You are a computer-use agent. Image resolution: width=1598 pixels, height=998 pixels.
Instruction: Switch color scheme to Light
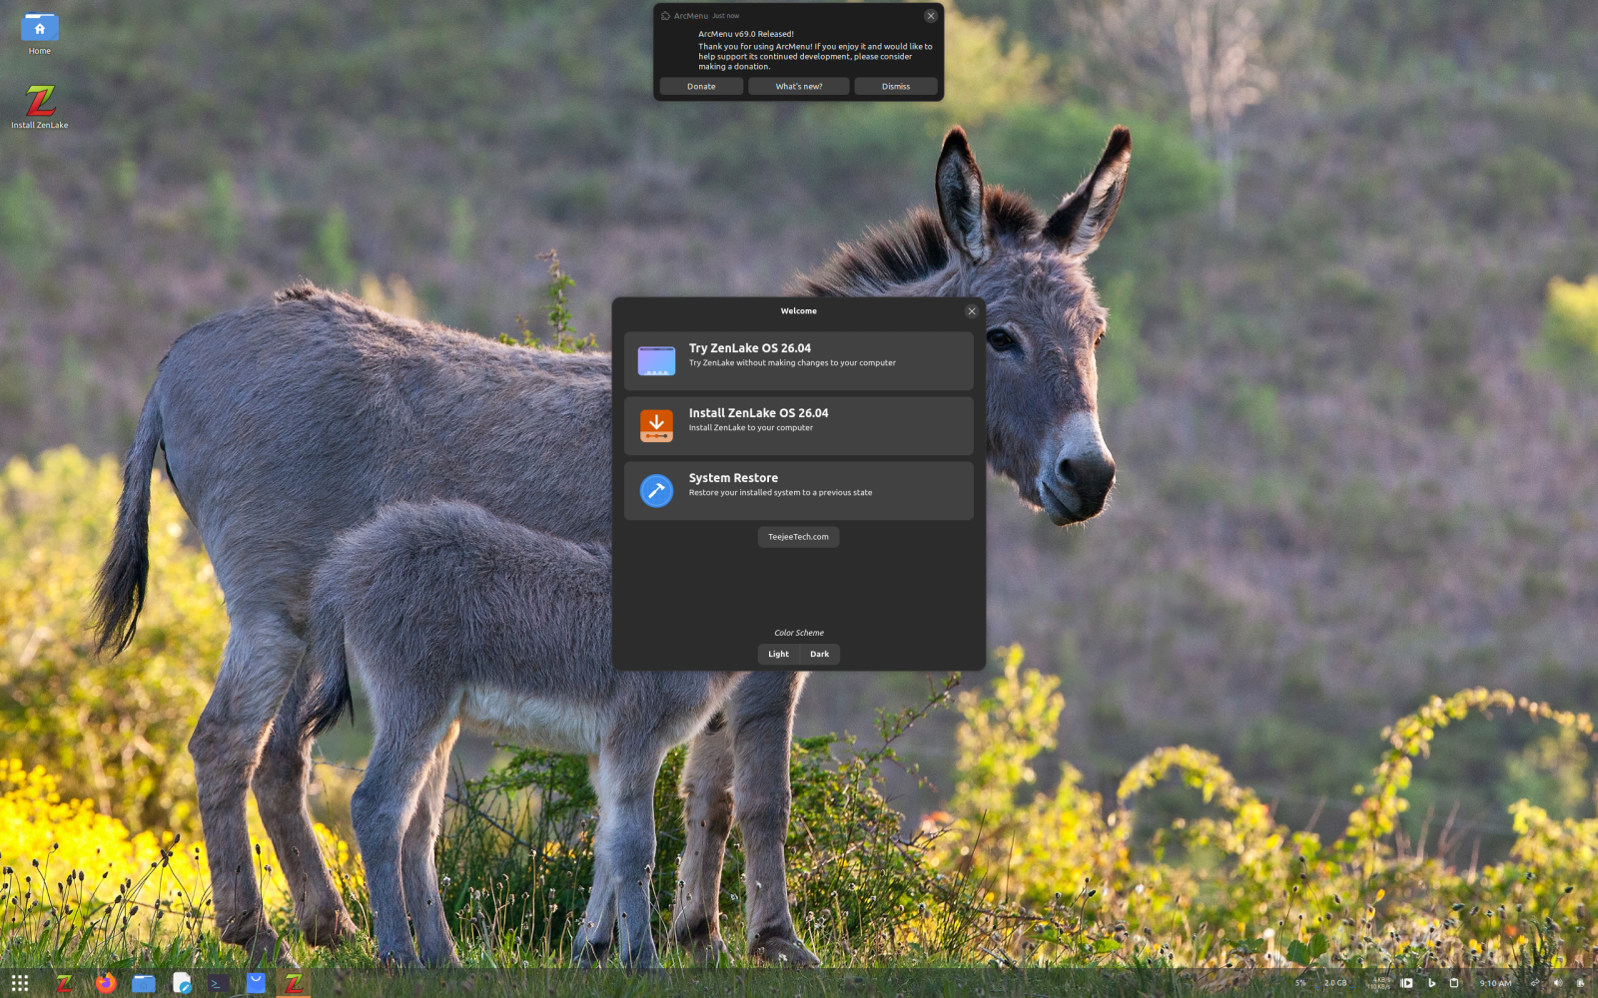coord(779,655)
